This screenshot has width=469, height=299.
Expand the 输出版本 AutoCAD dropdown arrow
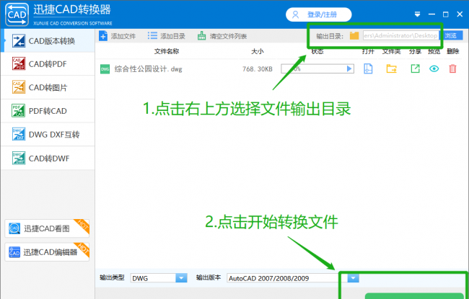(353, 278)
